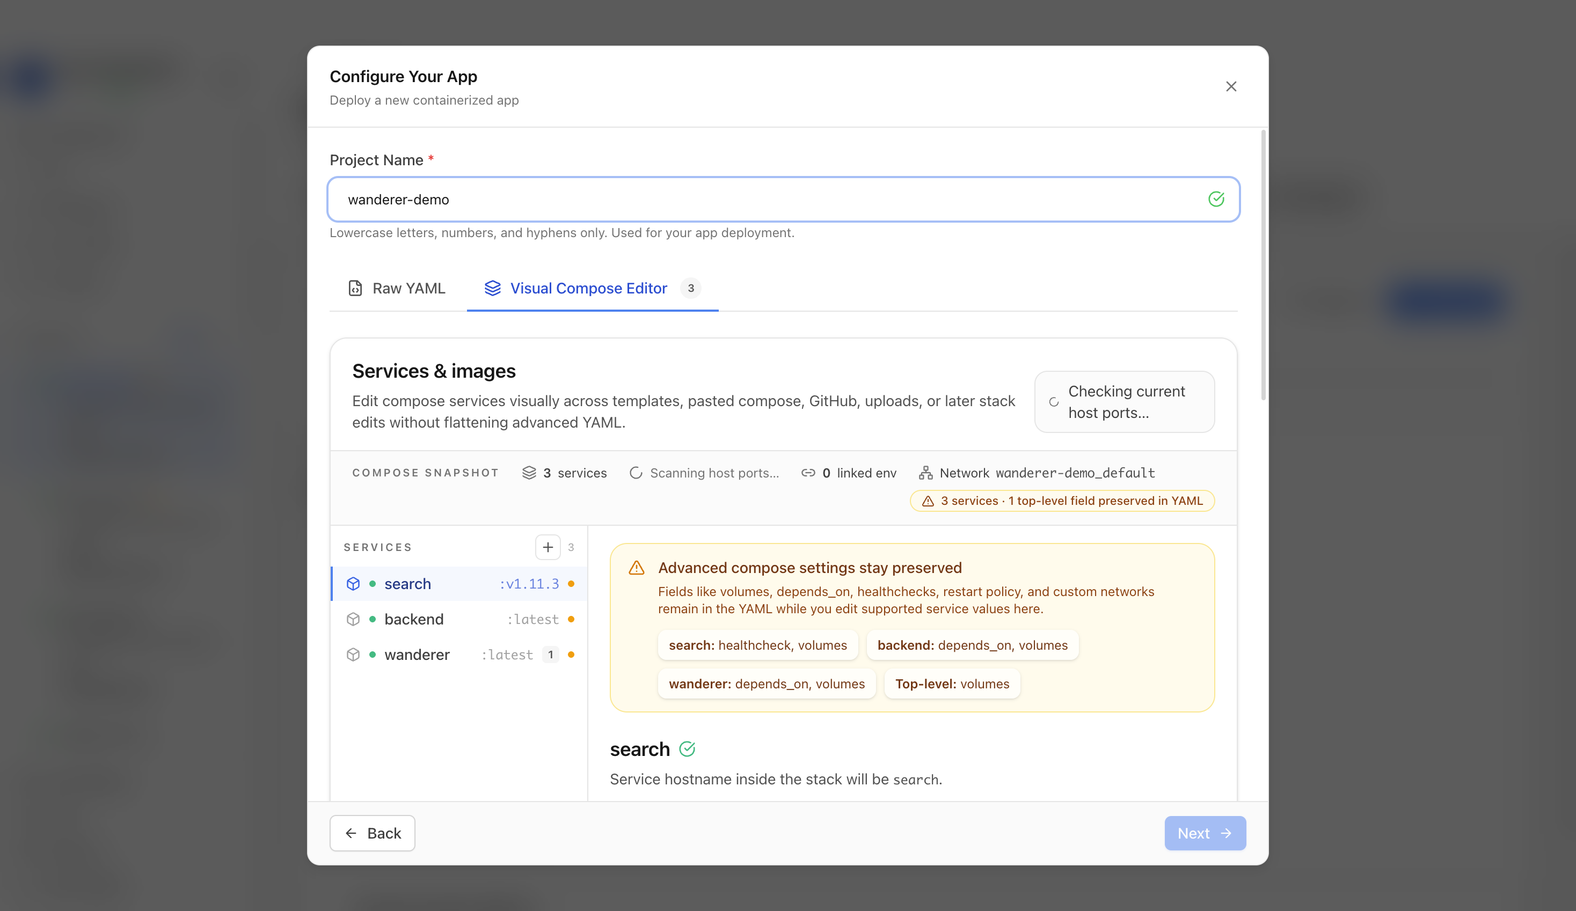Click the backend: depends_on, volumes chip
Image resolution: width=1576 pixels, height=911 pixels.
[x=973, y=645]
